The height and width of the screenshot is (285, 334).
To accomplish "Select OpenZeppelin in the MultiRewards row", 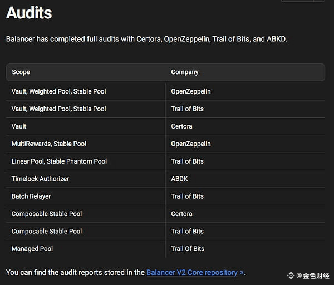I will point(191,144).
